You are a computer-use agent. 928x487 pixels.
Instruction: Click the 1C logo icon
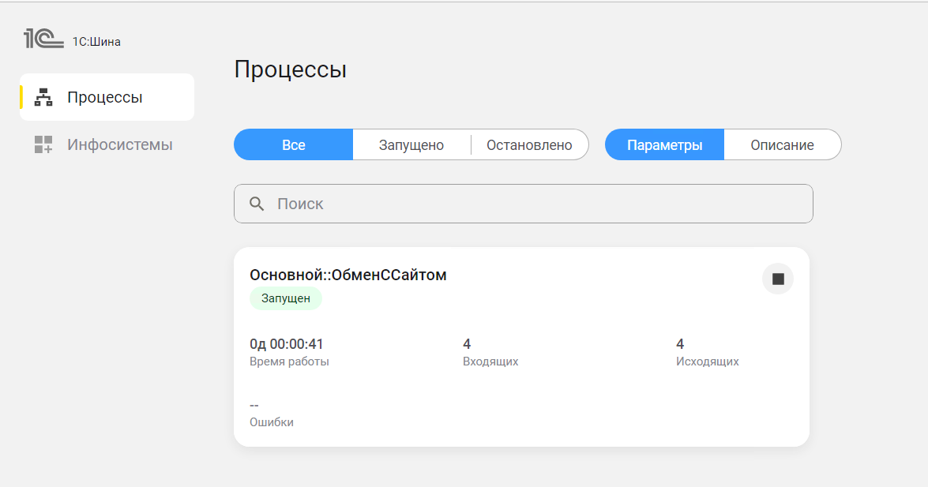43,39
